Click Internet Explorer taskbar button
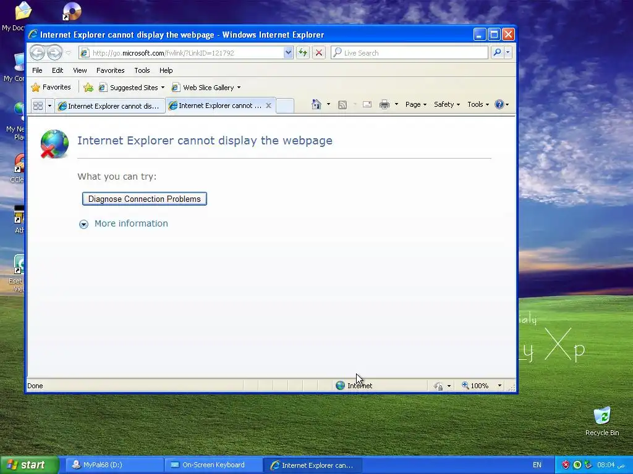The width and height of the screenshot is (633, 474). (x=312, y=465)
